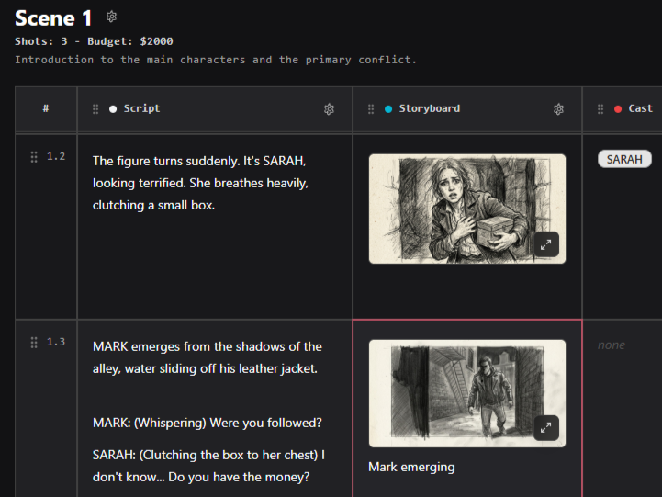The height and width of the screenshot is (497, 662).
Task: Open the Mark in alley storyboard thumbnail
Action: [x=467, y=393]
